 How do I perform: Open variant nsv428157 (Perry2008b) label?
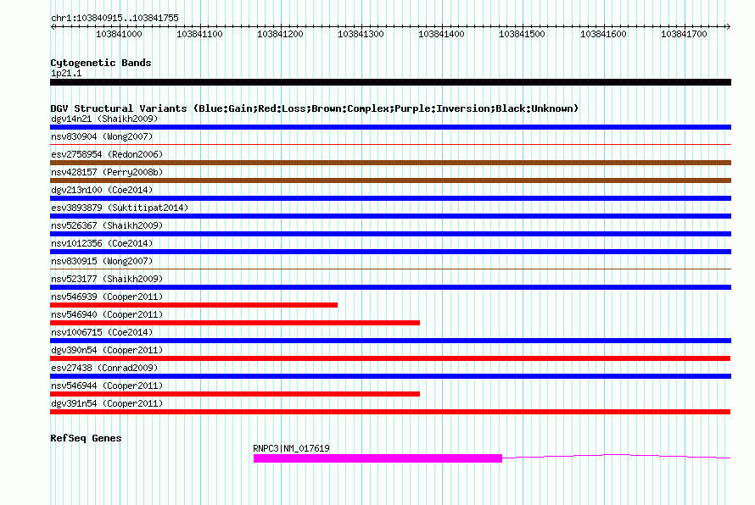[x=107, y=172]
